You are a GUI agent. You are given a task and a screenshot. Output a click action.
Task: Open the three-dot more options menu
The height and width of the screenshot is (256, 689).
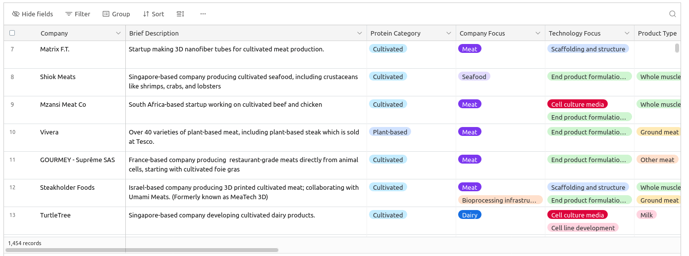[x=203, y=14]
